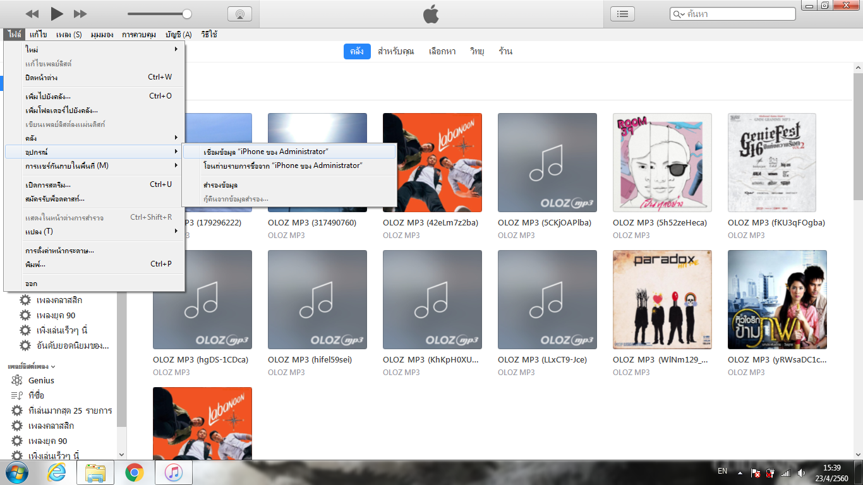Click the Up Next list button

pos(622,14)
